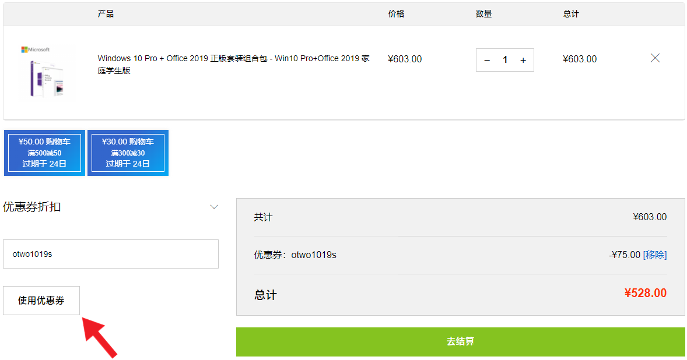Viewport: 687px width, 360px height.
Task: Click the 优惠券折扣 section heading
Action: click(x=31, y=206)
